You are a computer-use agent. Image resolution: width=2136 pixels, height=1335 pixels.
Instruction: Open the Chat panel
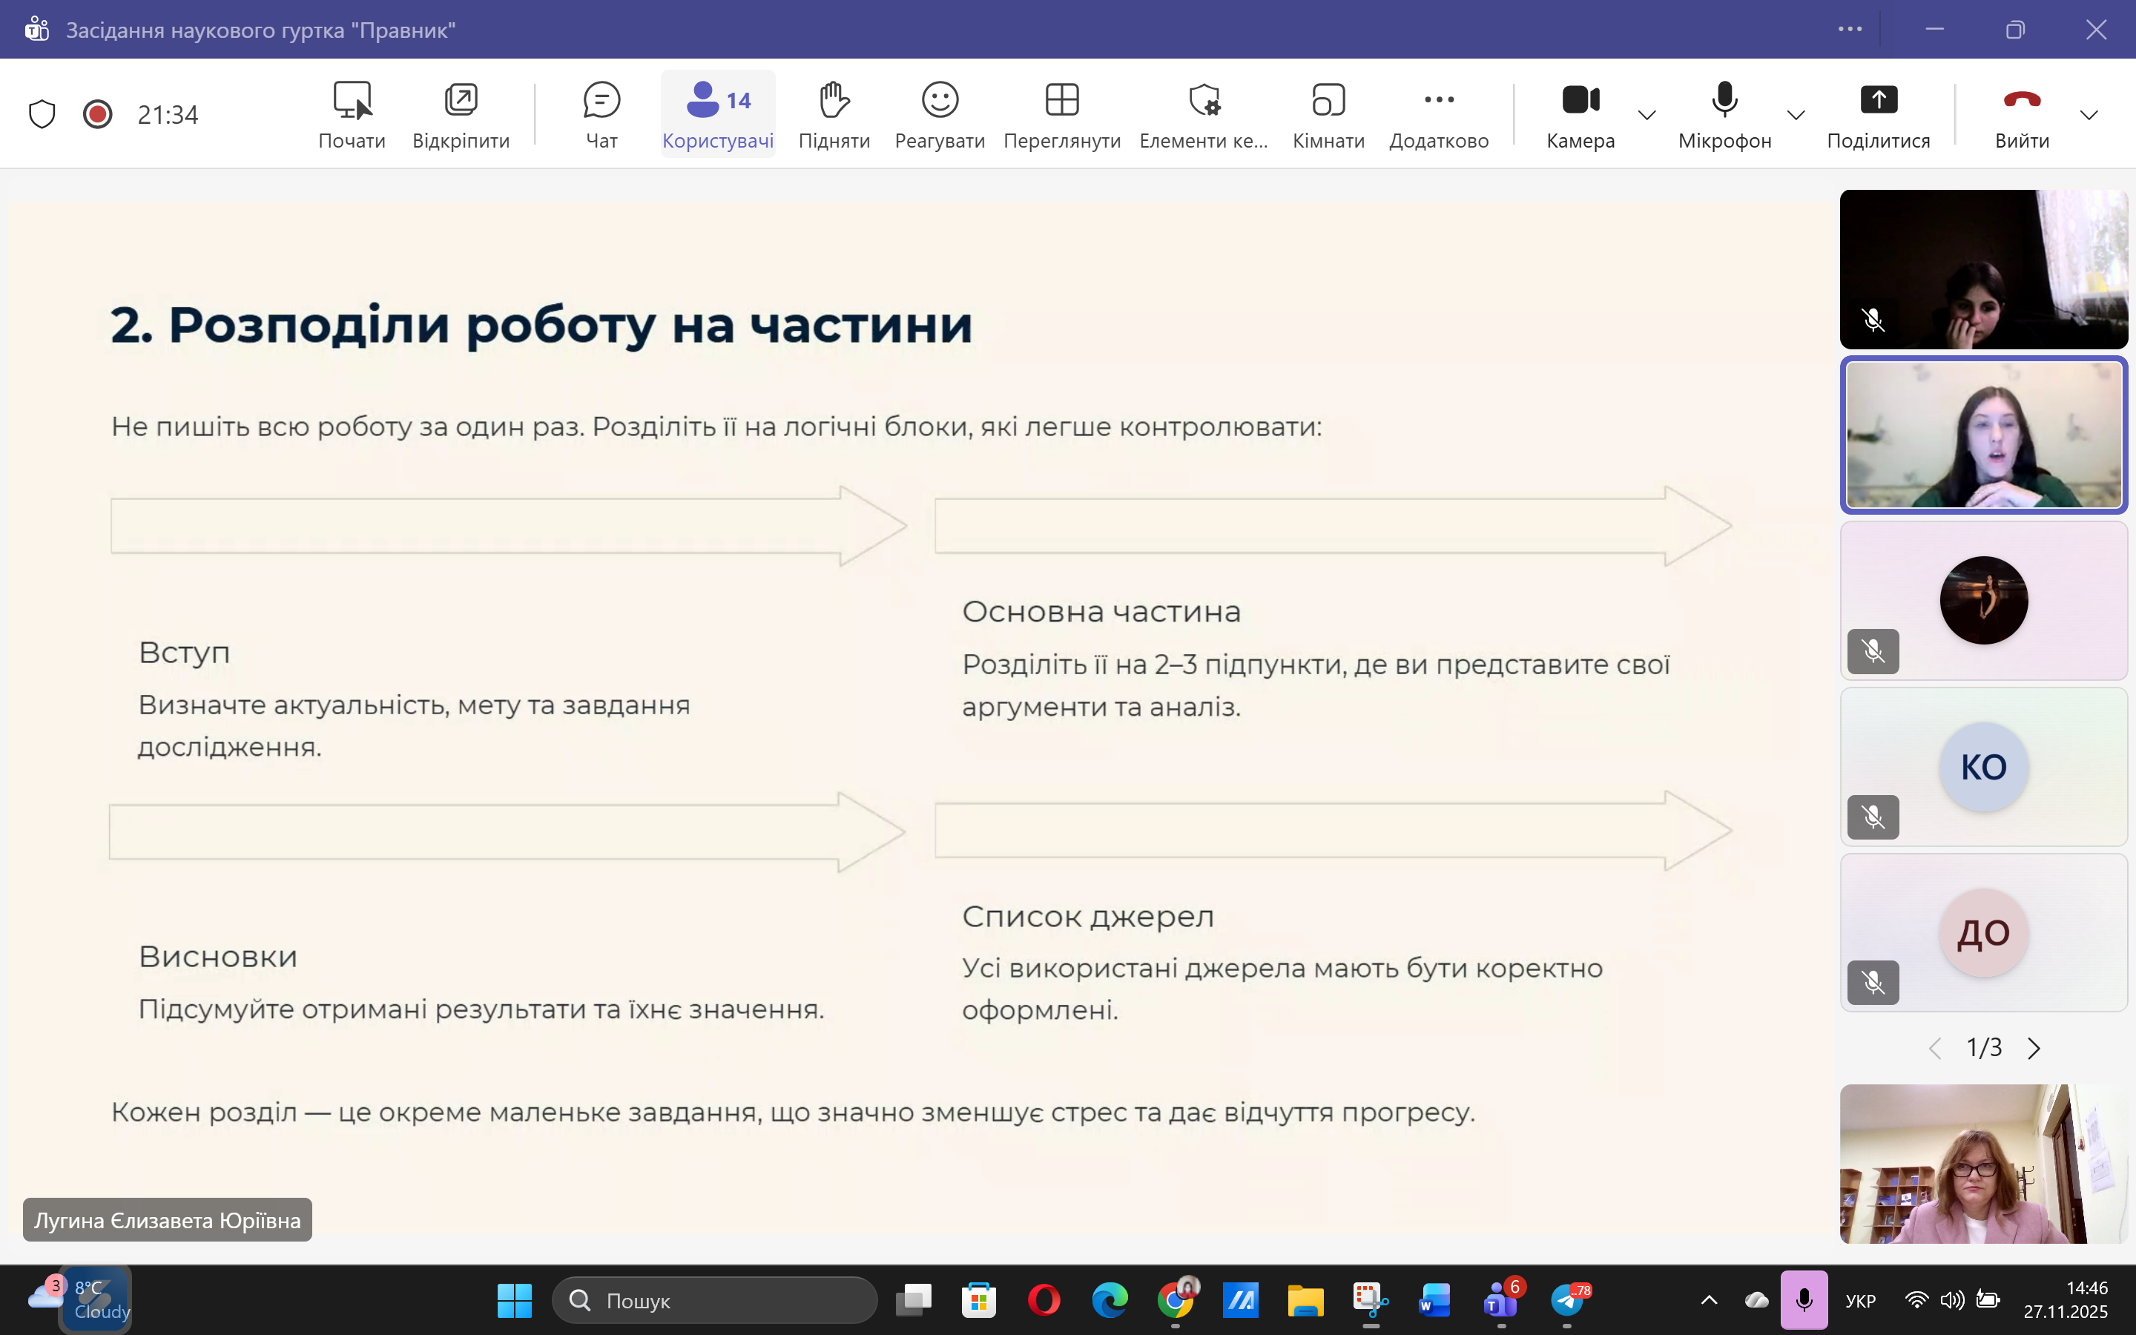[601, 114]
